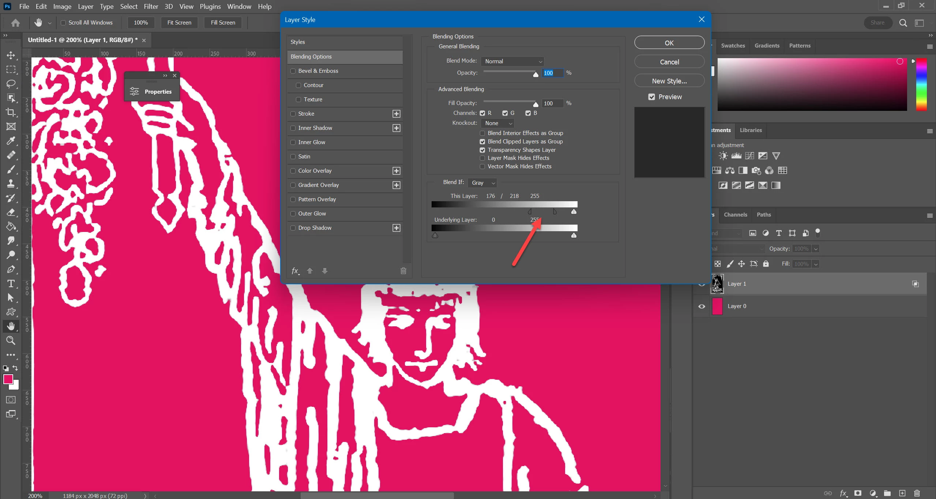Open the Filter menu

pyautogui.click(x=151, y=6)
